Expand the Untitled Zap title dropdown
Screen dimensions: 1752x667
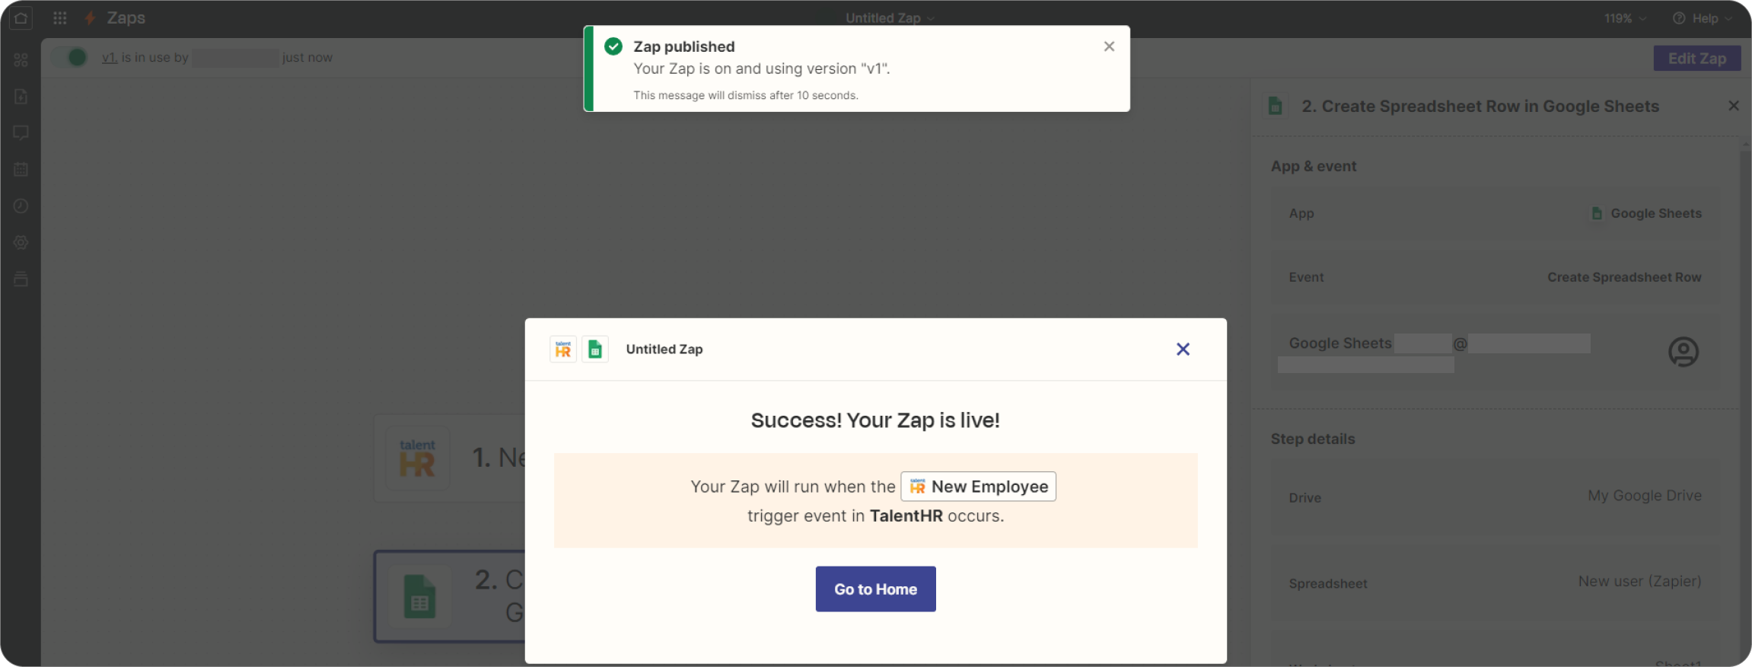890,18
